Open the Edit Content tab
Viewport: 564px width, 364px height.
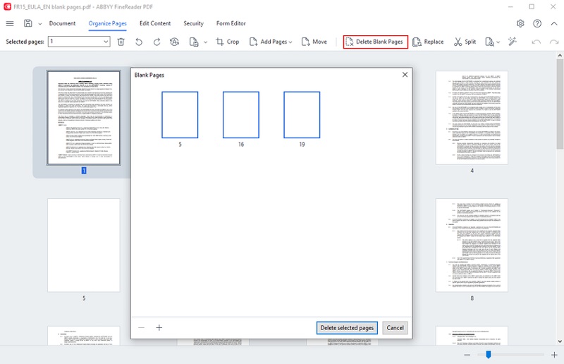(x=155, y=23)
